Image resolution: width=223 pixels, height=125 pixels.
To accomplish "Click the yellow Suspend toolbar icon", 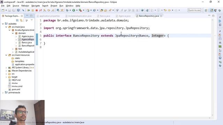I will [32, 10].
